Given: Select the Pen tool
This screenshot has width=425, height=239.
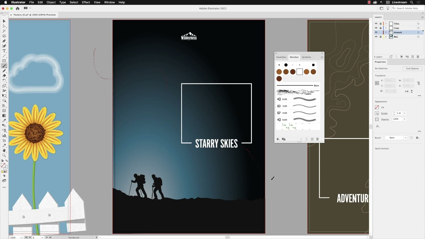Looking at the screenshot, I should point(4,41).
